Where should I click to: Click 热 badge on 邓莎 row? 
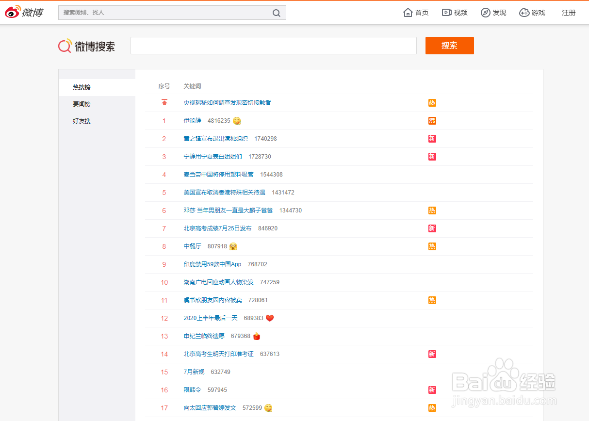click(x=432, y=210)
